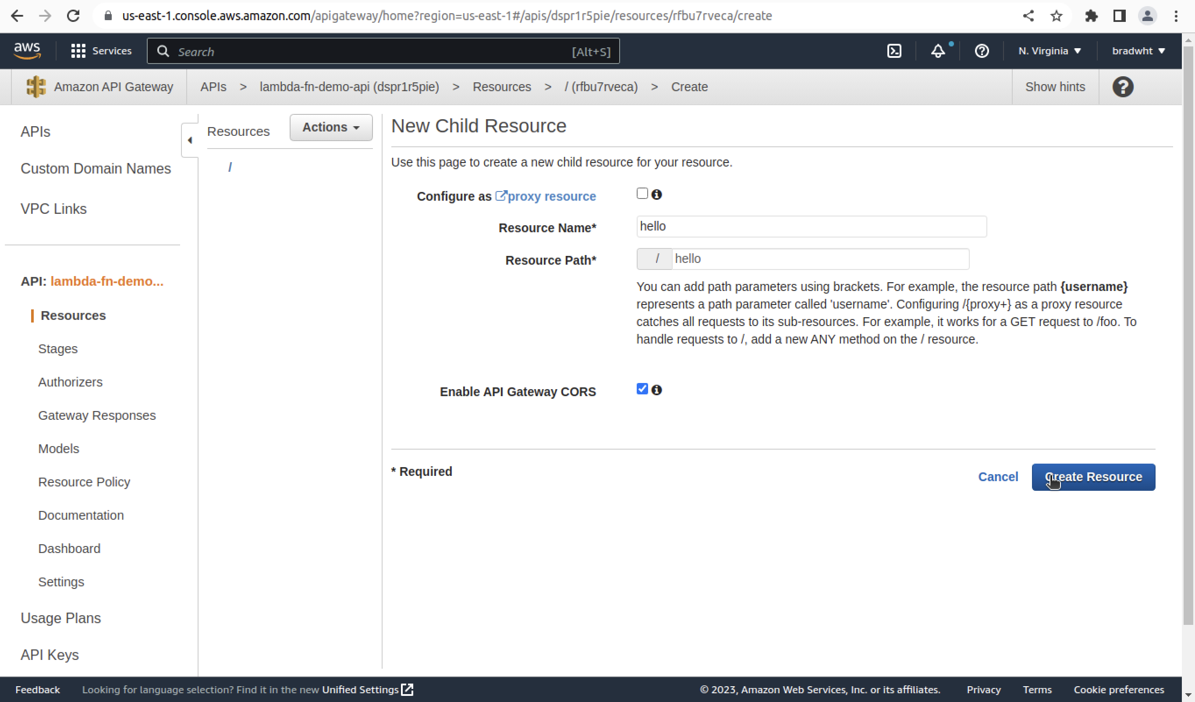Click the / (rfbu7rveca) breadcrumb

[x=601, y=87]
